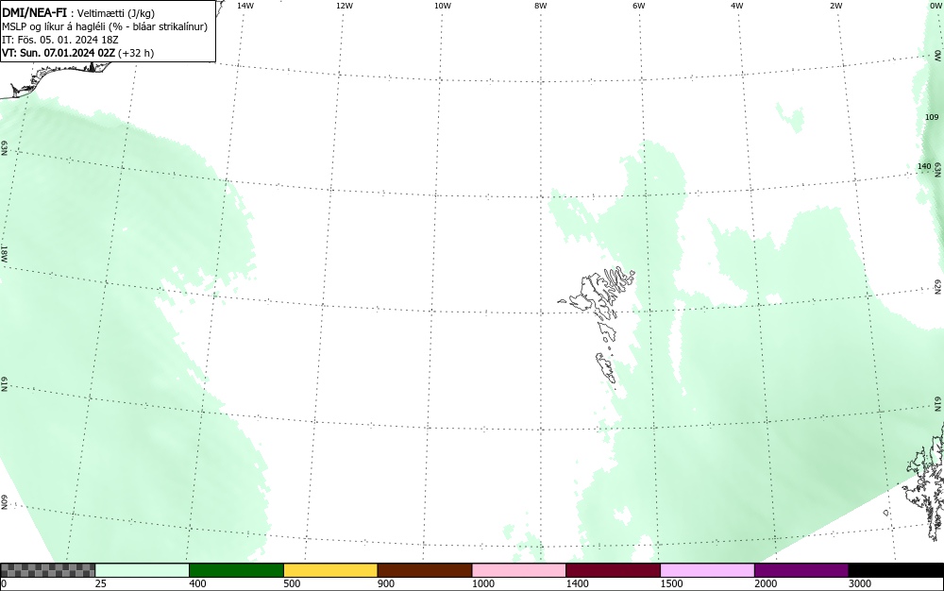Click the 14W longitude label
944x591 pixels.
click(x=245, y=6)
